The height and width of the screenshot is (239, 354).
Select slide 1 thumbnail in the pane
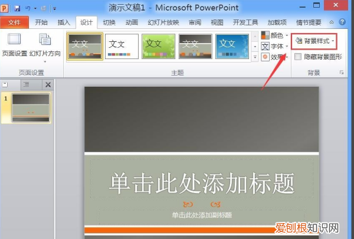(x=31, y=108)
